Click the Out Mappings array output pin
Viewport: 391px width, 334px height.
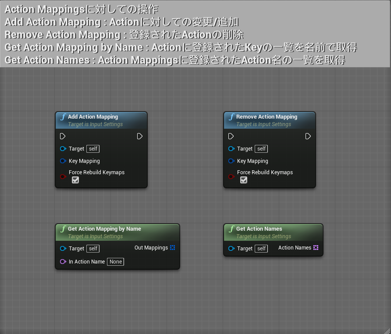173,248
